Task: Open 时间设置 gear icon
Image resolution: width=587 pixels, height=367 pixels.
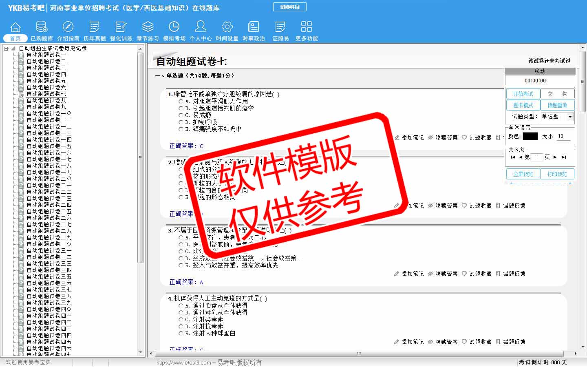Action: pyautogui.click(x=227, y=27)
